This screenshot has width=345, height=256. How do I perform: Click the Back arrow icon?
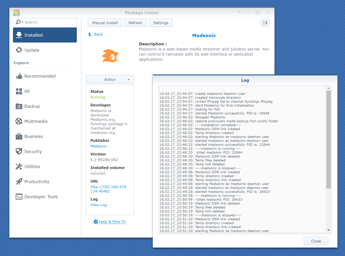click(x=90, y=34)
